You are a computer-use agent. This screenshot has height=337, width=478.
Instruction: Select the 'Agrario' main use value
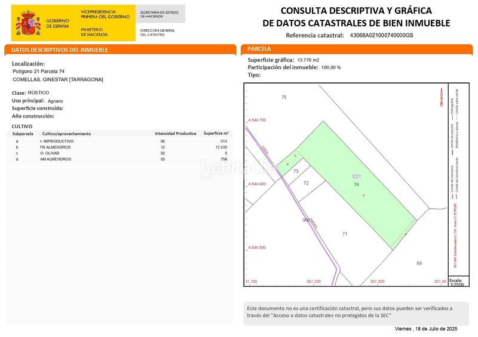point(55,101)
